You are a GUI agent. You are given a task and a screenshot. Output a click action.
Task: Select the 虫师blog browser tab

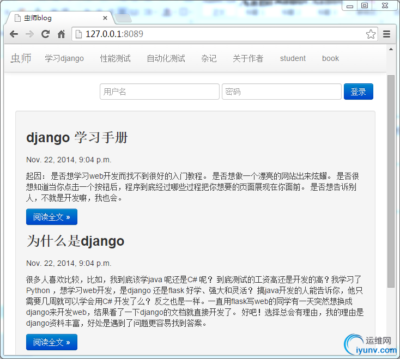tap(60, 18)
